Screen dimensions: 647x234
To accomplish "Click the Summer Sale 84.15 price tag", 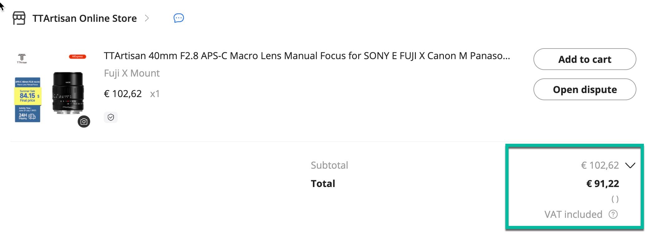I will 28,96.
